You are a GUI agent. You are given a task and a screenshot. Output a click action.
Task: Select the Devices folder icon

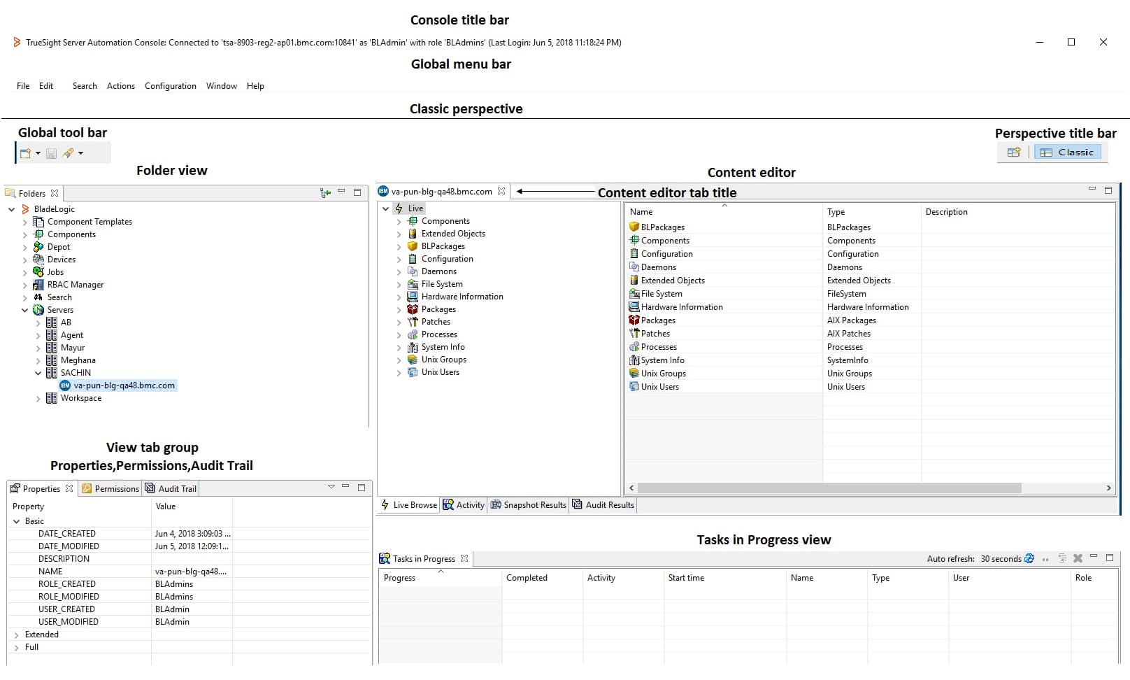38,260
